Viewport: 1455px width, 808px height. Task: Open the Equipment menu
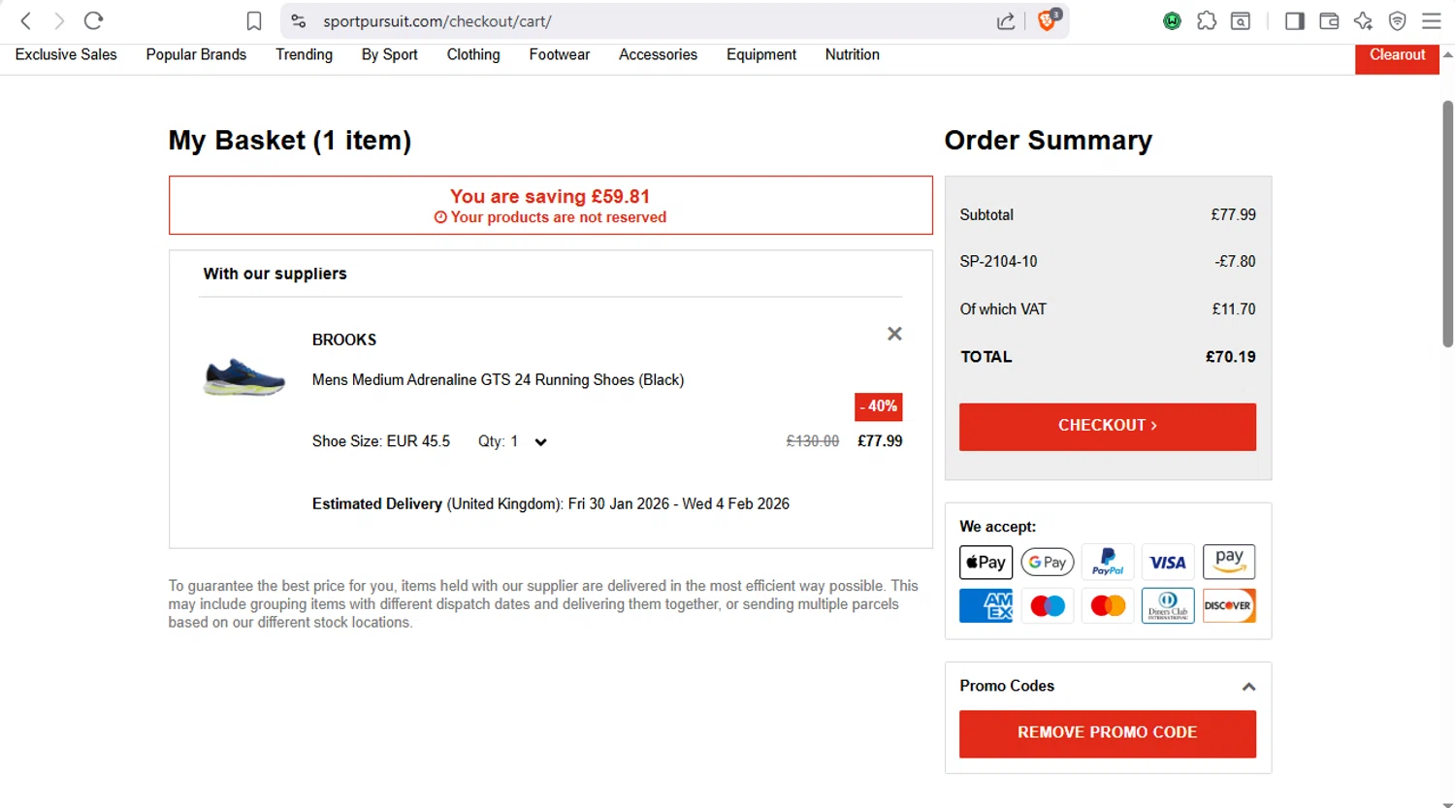tap(761, 55)
